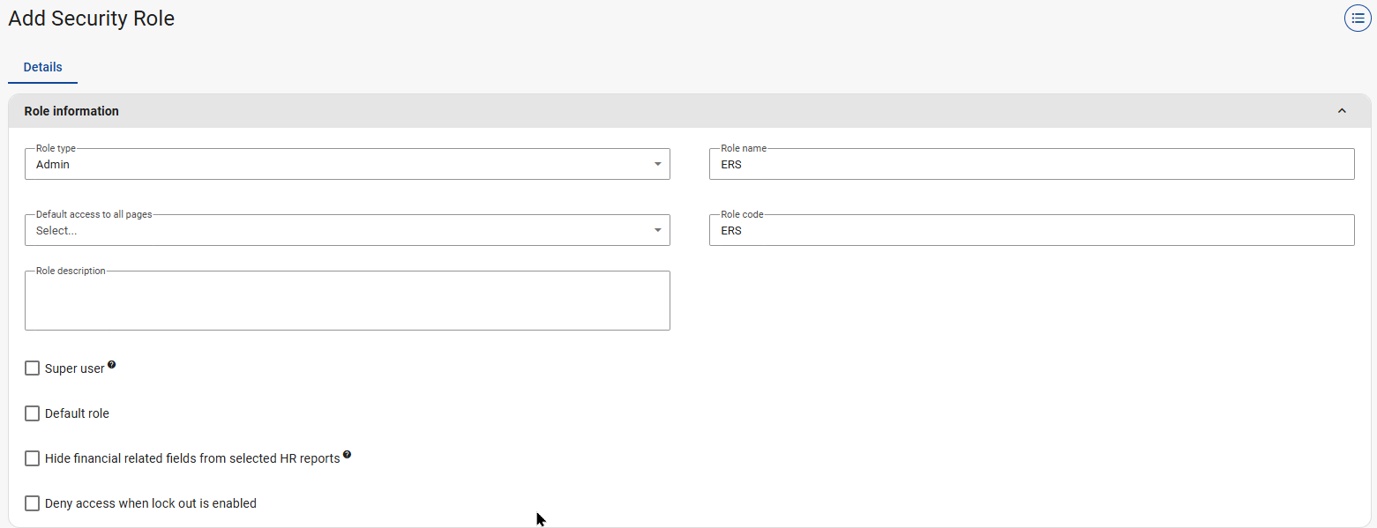Click the help icon beside Super user
1377x528 pixels.
(112, 365)
